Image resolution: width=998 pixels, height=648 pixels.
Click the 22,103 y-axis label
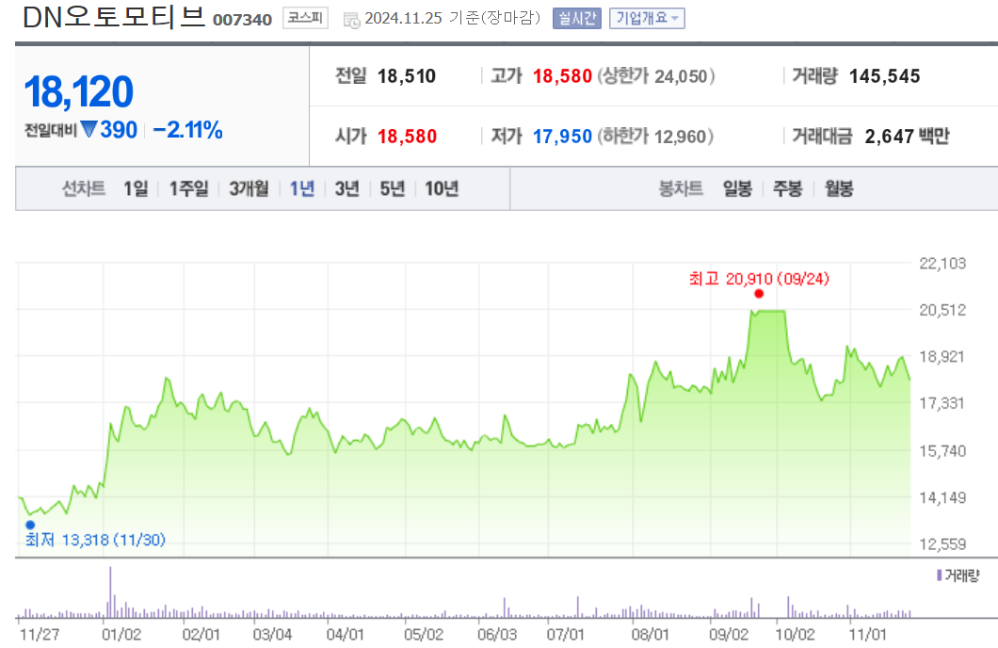pyautogui.click(x=942, y=264)
